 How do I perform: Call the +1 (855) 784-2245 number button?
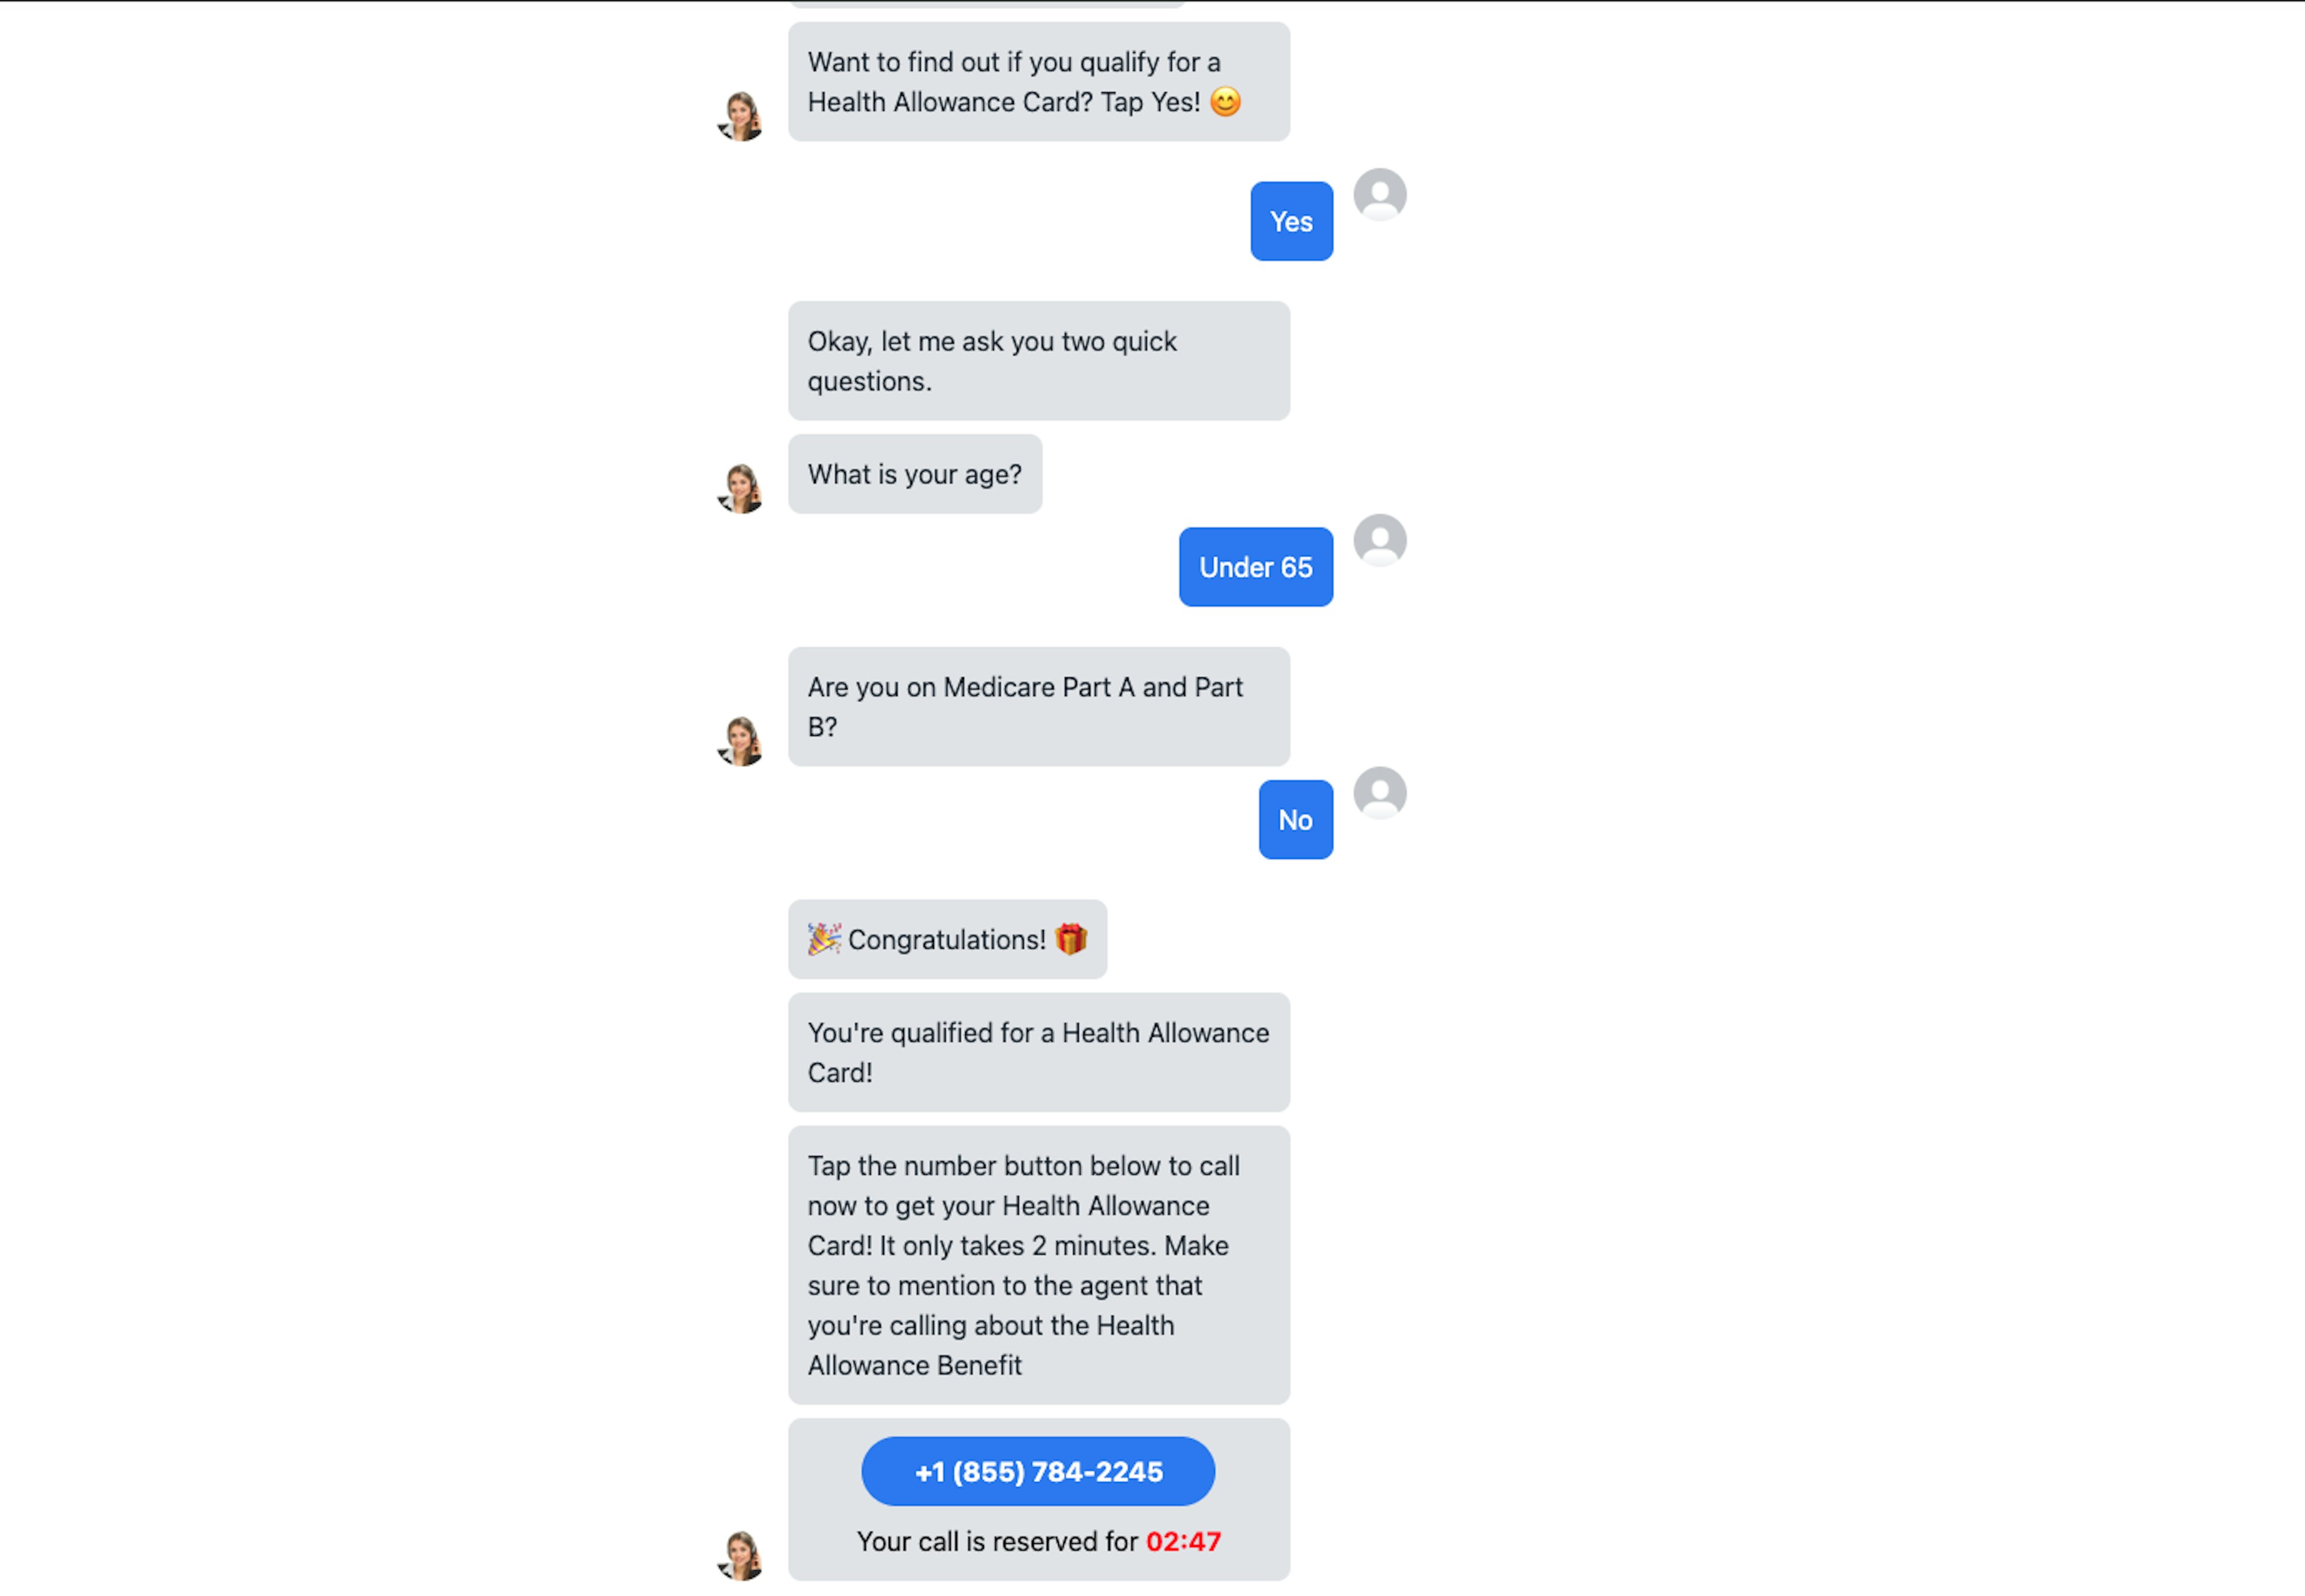pyautogui.click(x=1037, y=1471)
